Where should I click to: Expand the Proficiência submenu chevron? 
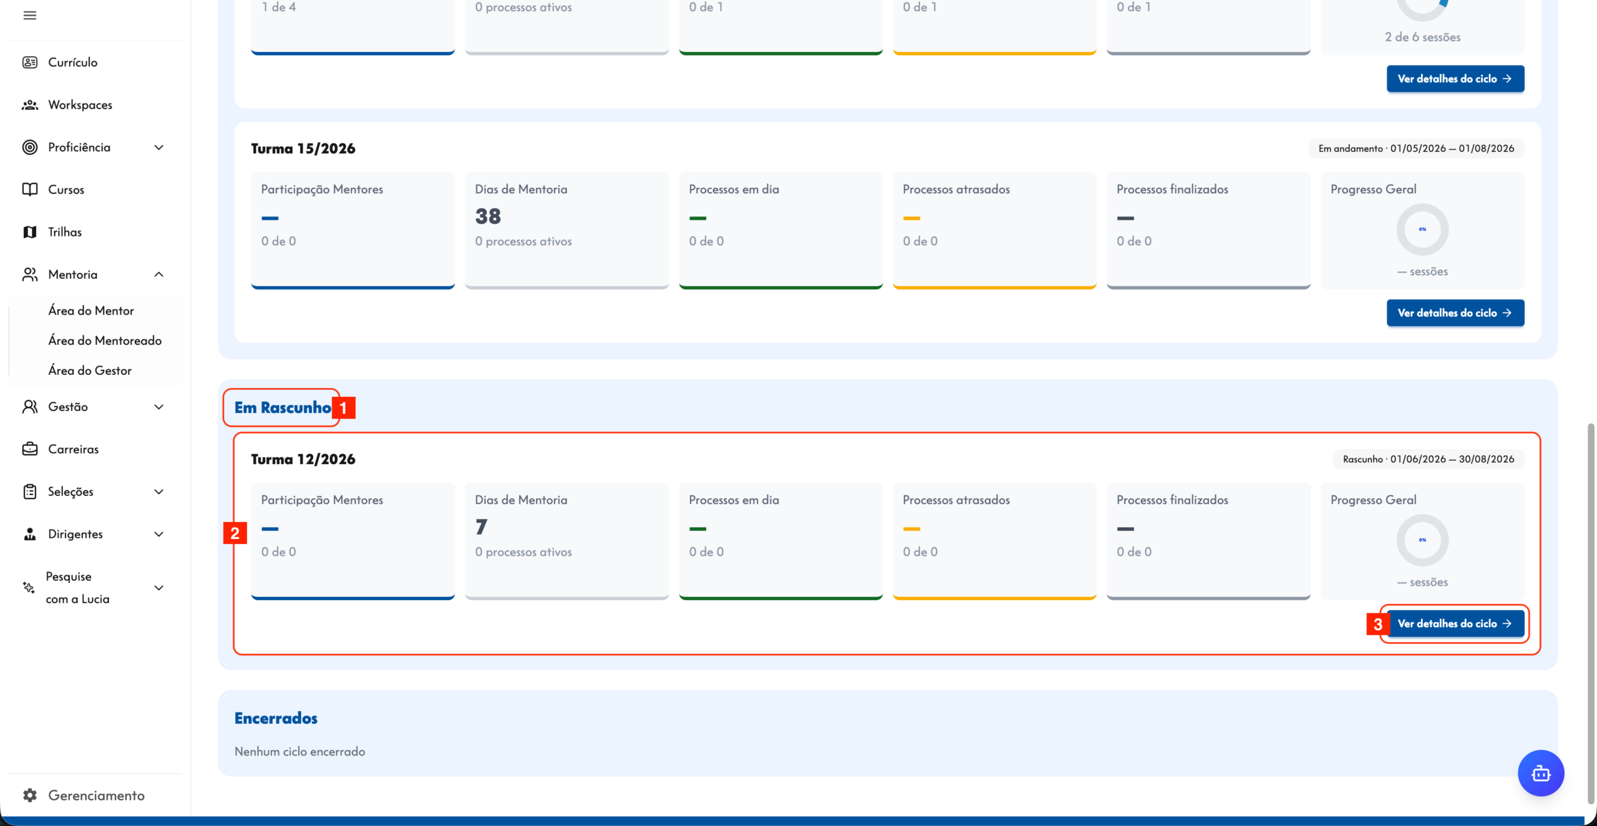coord(159,147)
